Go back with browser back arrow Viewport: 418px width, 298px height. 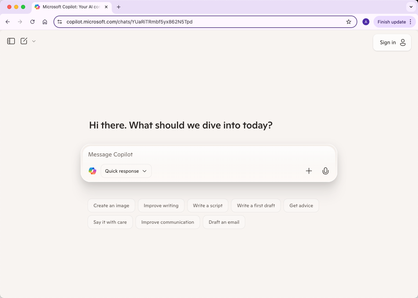[8, 22]
